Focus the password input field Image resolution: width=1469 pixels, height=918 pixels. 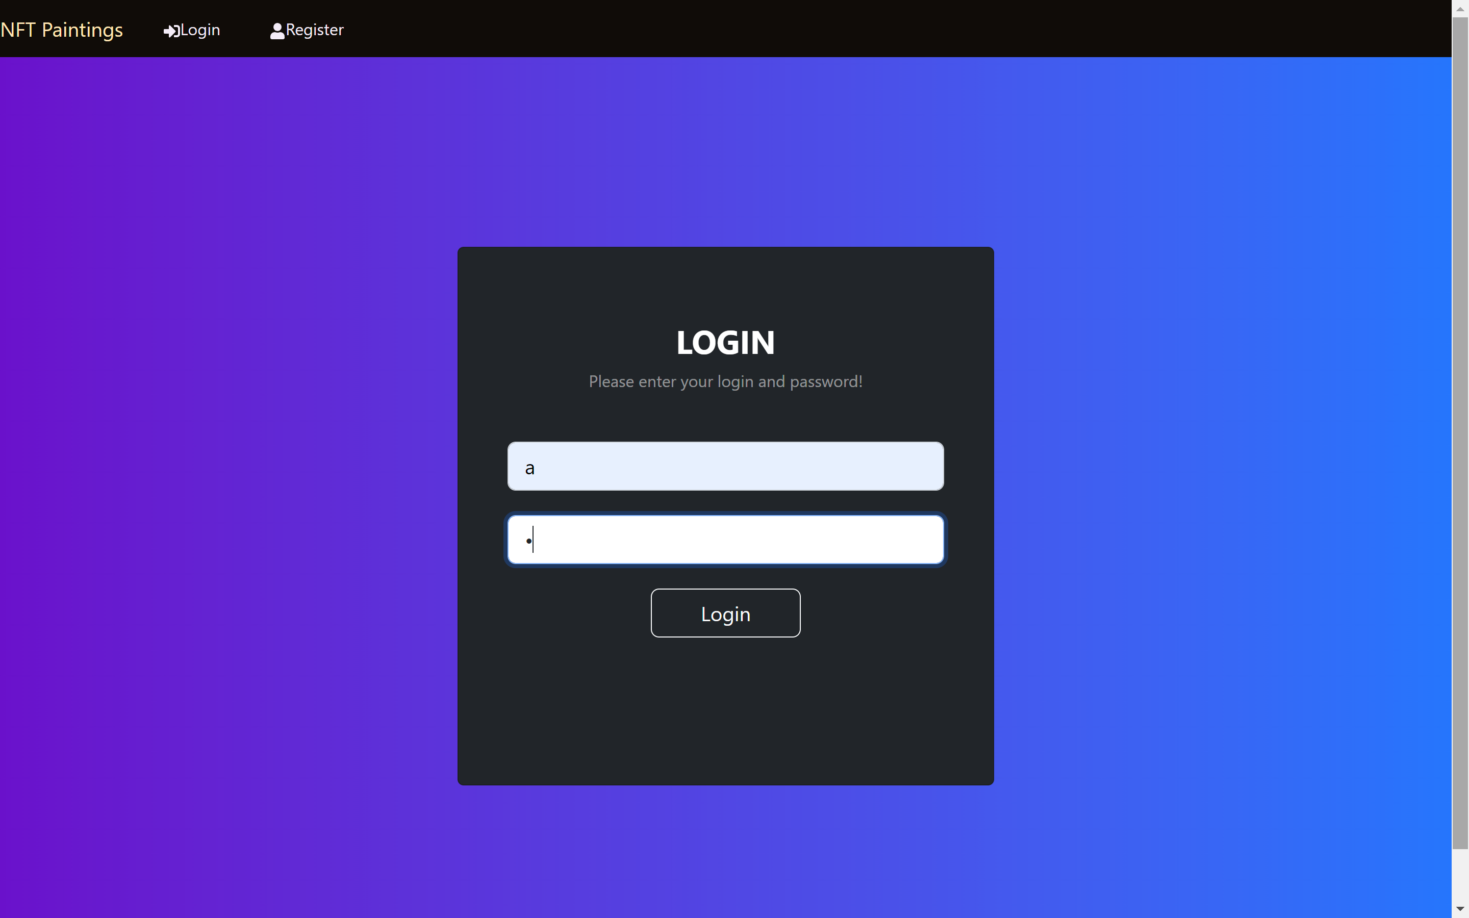pyautogui.click(x=725, y=540)
